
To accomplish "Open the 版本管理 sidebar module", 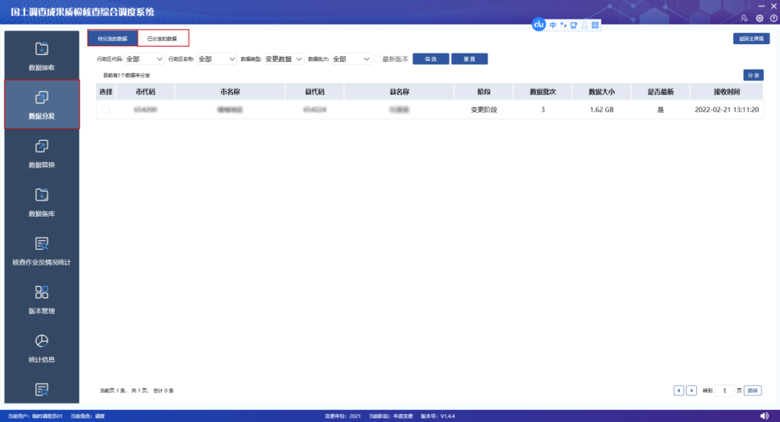I will 42,299.
